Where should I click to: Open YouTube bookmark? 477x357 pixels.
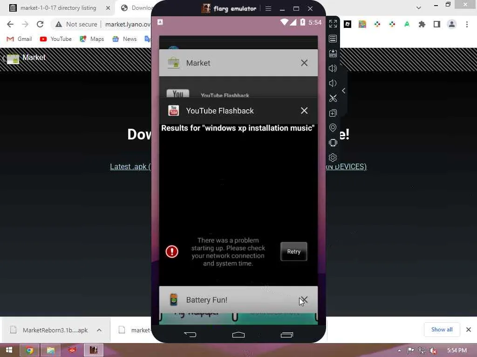[56, 39]
